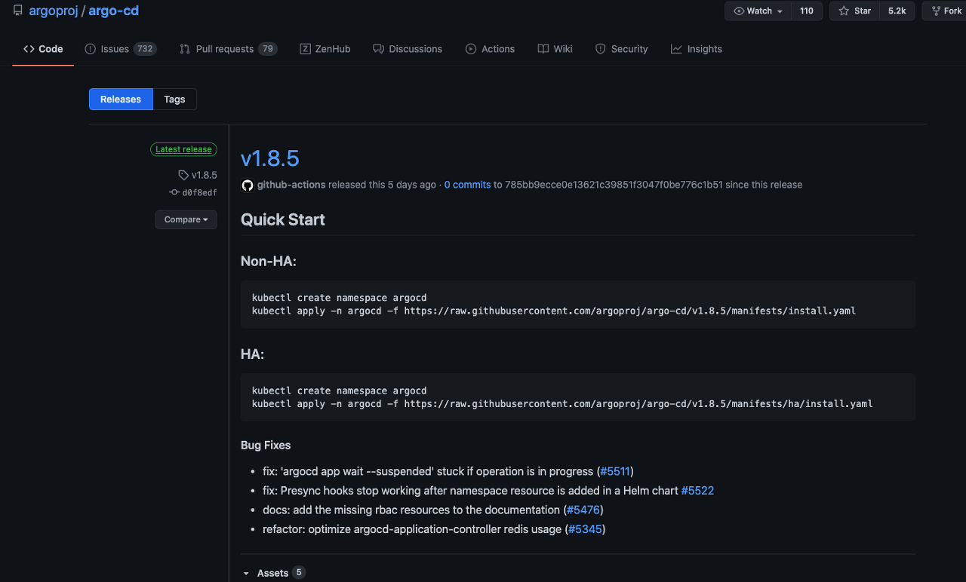Click the Issues circle icon
Viewport: 966px width, 582px height.
(x=91, y=49)
